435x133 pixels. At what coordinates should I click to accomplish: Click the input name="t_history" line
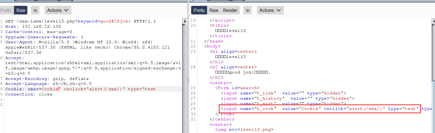(288, 98)
